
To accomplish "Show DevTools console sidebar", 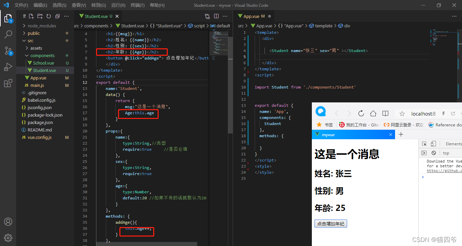I will click(x=424, y=153).
